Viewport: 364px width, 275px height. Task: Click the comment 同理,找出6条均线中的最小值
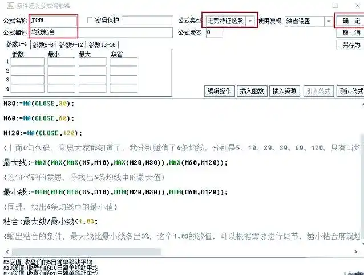pos(60,207)
